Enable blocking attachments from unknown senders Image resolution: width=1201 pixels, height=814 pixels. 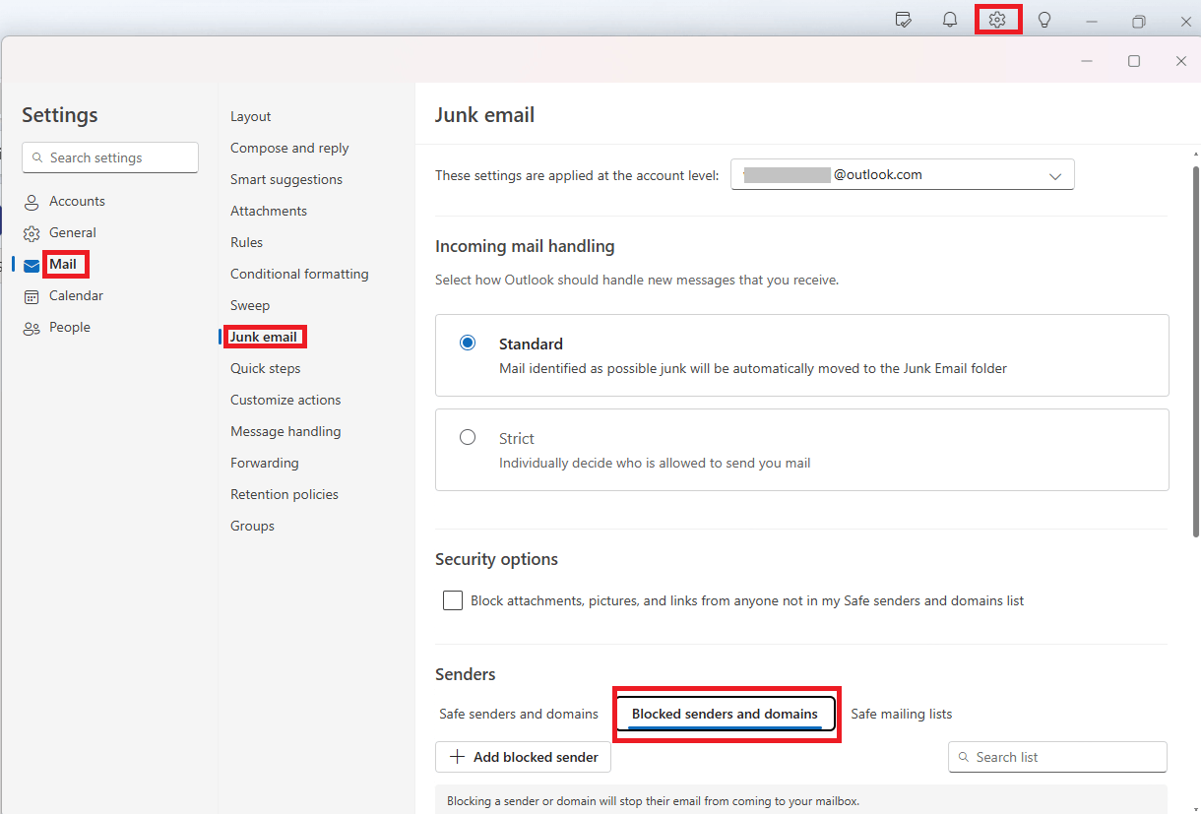point(452,599)
